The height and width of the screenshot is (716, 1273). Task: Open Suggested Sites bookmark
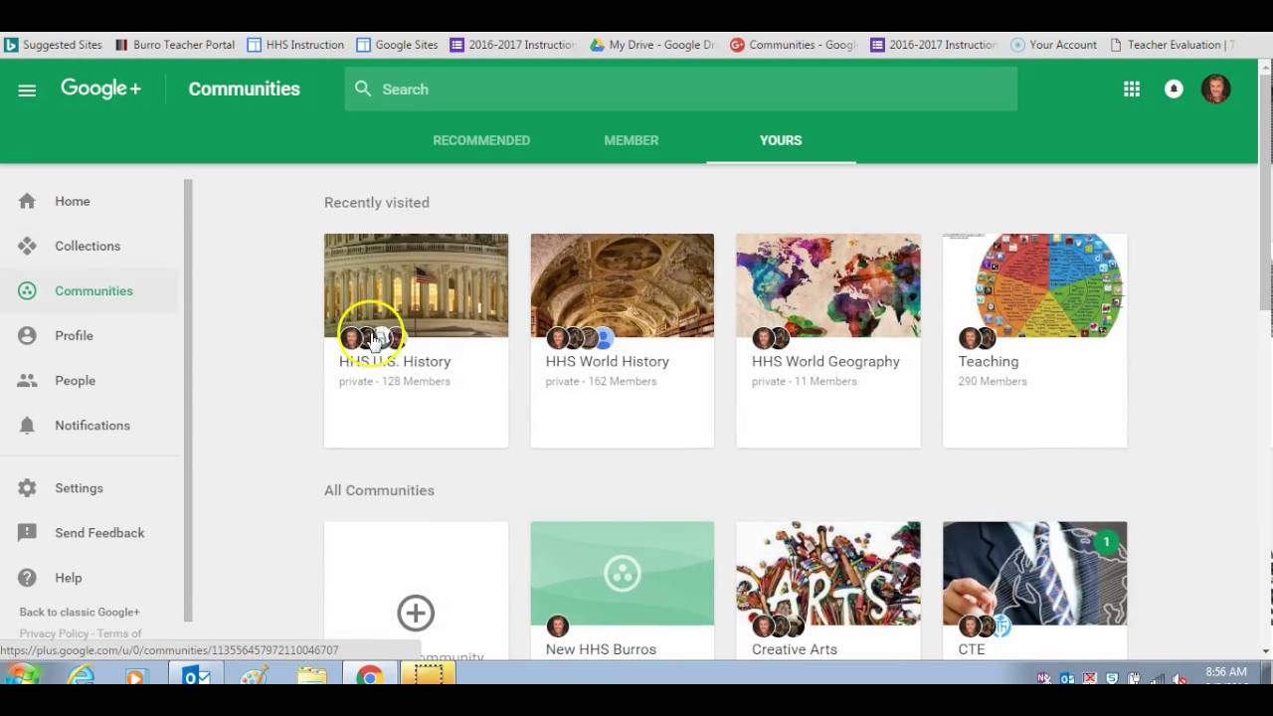(53, 45)
